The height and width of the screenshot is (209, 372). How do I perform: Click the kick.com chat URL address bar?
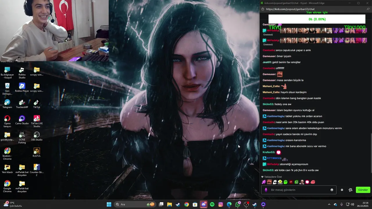(290, 9)
